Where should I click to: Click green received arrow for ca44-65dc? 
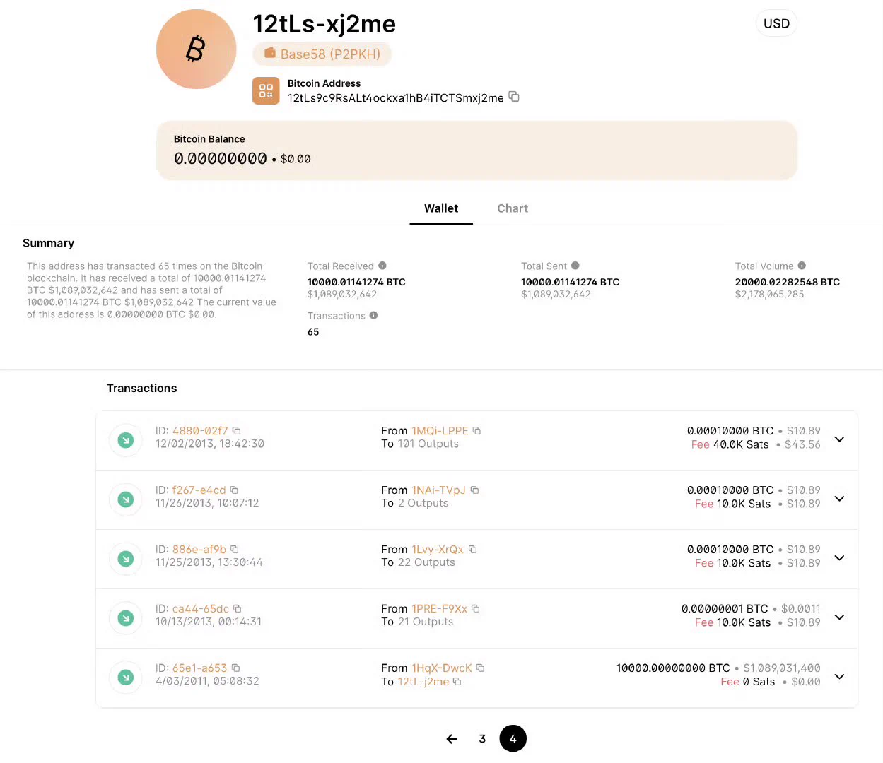[x=126, y=618]
